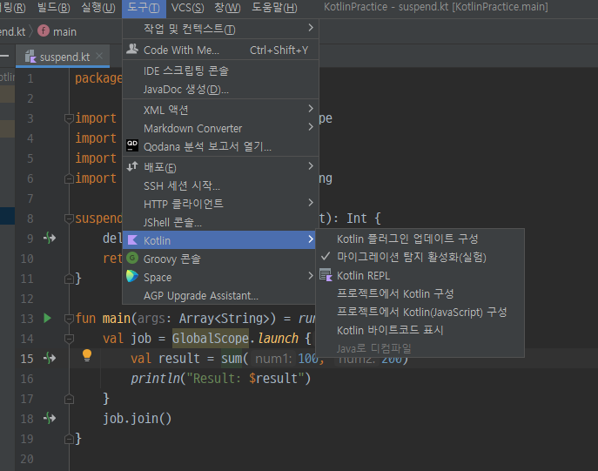Image resolution: width=598 pixels, height=471 pixels.
Task: Click the yellow intention lightbulb on line 15
Action: coord(87,355)
